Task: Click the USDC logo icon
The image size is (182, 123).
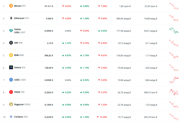Action: pos(11,80)
